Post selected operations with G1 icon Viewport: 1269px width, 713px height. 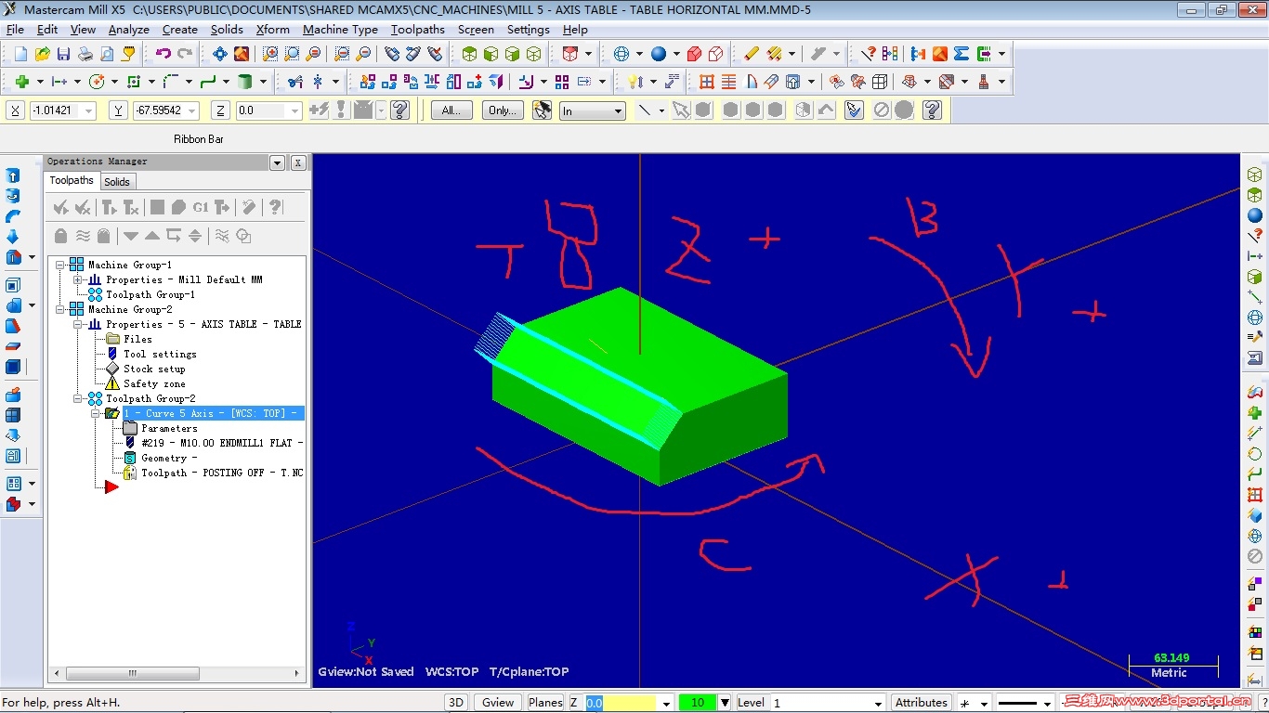(201, 207)
